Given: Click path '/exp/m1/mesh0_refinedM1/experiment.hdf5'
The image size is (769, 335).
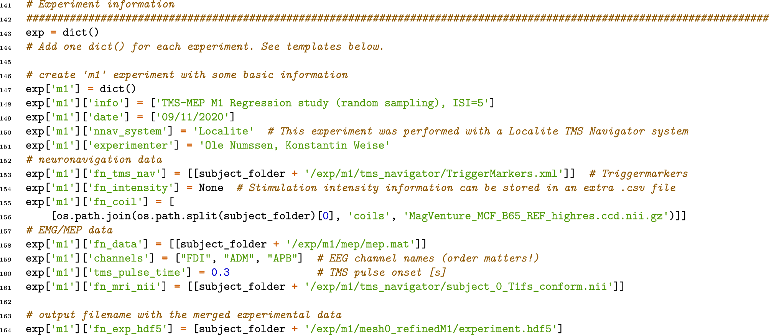Looking at the screenshot, I should click(x=431, y=330).
